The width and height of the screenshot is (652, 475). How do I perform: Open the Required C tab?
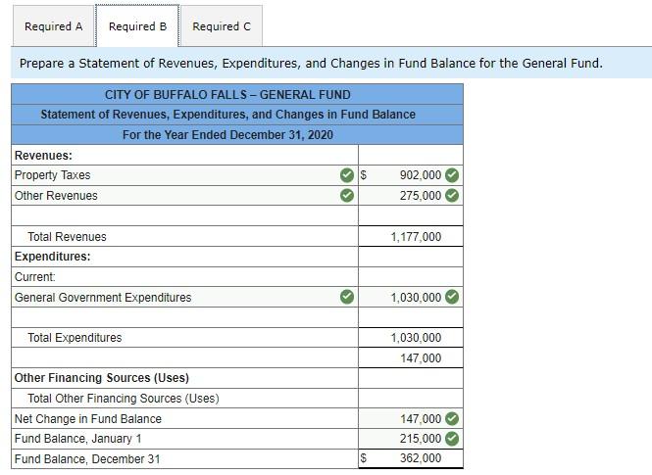(222, 26)
